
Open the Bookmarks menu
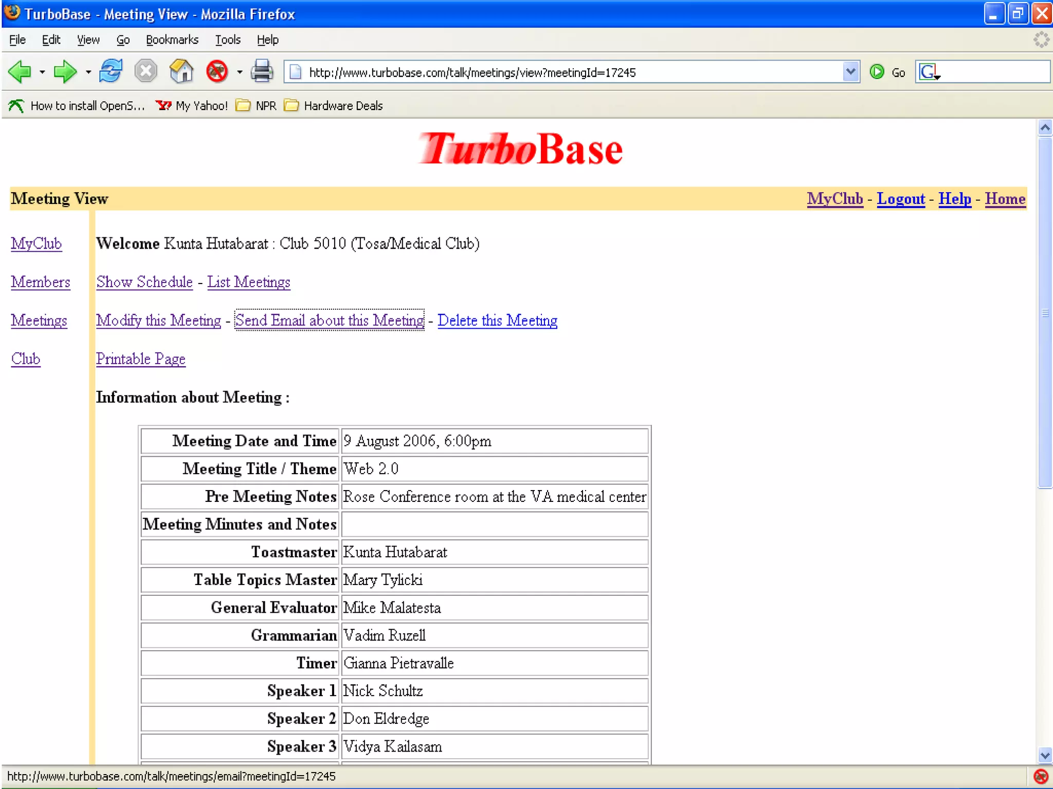[x=172, y=40]
